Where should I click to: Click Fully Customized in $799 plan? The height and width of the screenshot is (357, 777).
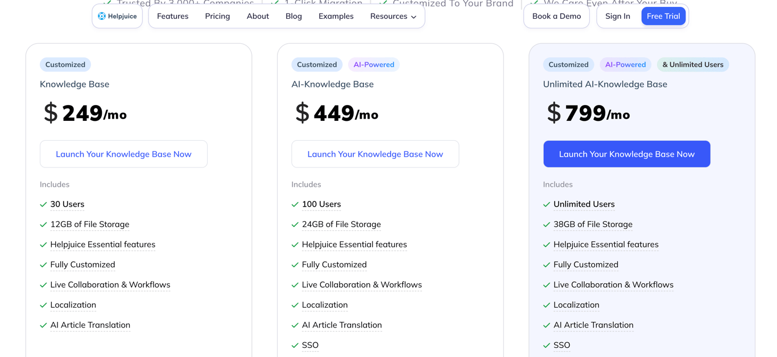tap(586, 264)
